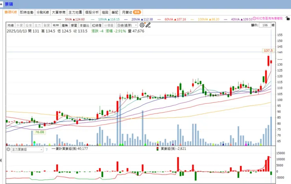
Task: Toggle the 趨勢 overlay
Action: 64,25
